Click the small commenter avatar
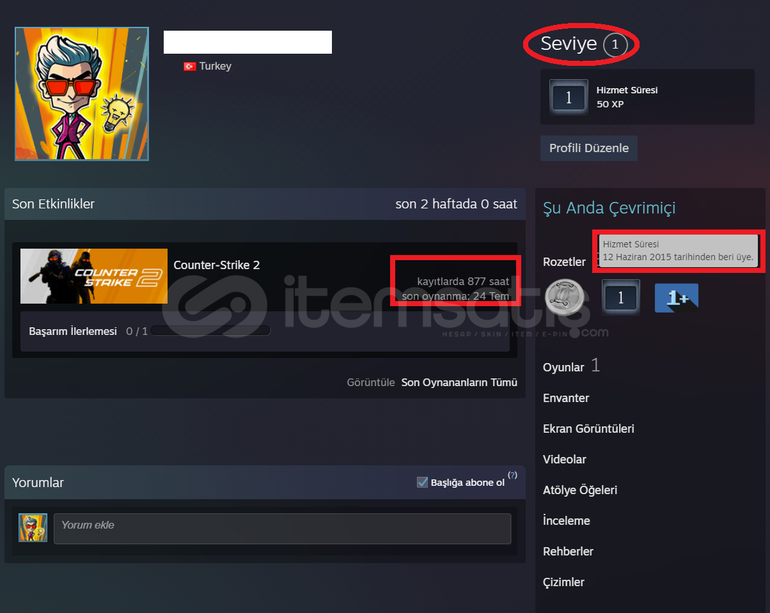 click(33, 527)
